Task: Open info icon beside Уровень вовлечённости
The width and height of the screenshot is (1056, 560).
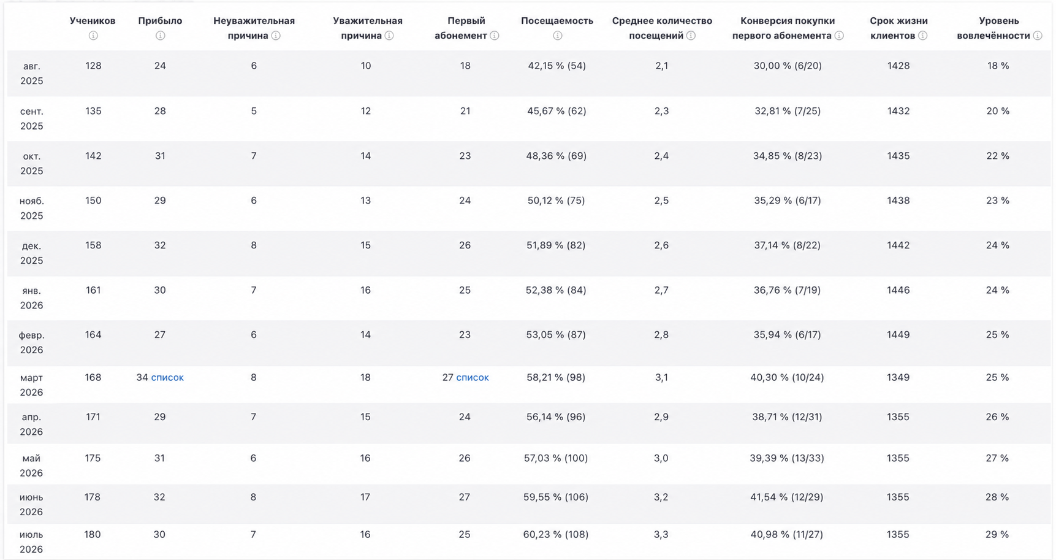Action: (x=1038, y=36)
